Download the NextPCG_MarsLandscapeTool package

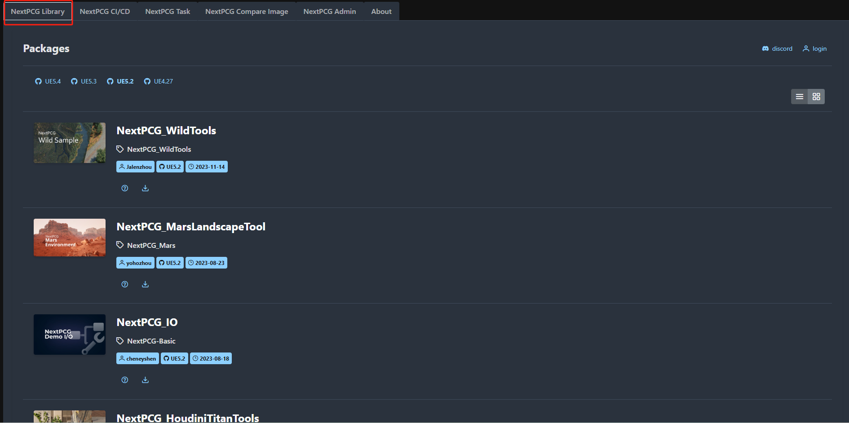(145, 284)
